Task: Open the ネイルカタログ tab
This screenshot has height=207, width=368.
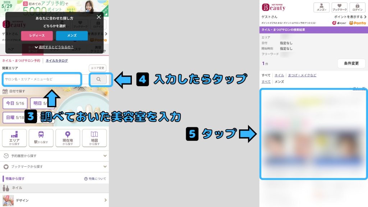Action: click(57, 61)
